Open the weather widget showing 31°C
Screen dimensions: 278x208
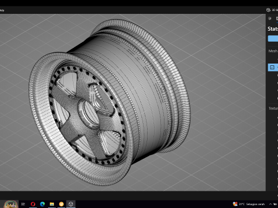(249, 204)
